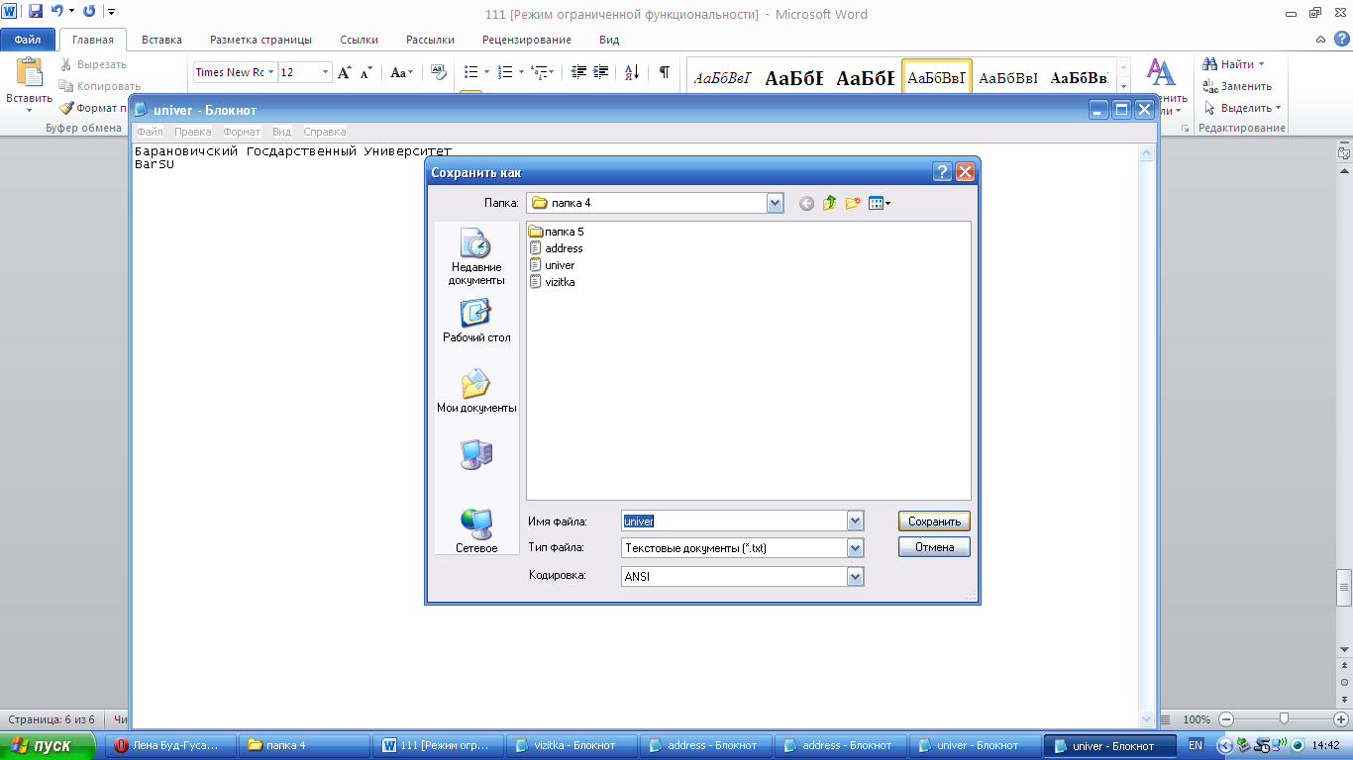Image resolution: width=1353 pixels, height=760 pixels.
Task: Select the vizitka file in the list
Action: 553,282
